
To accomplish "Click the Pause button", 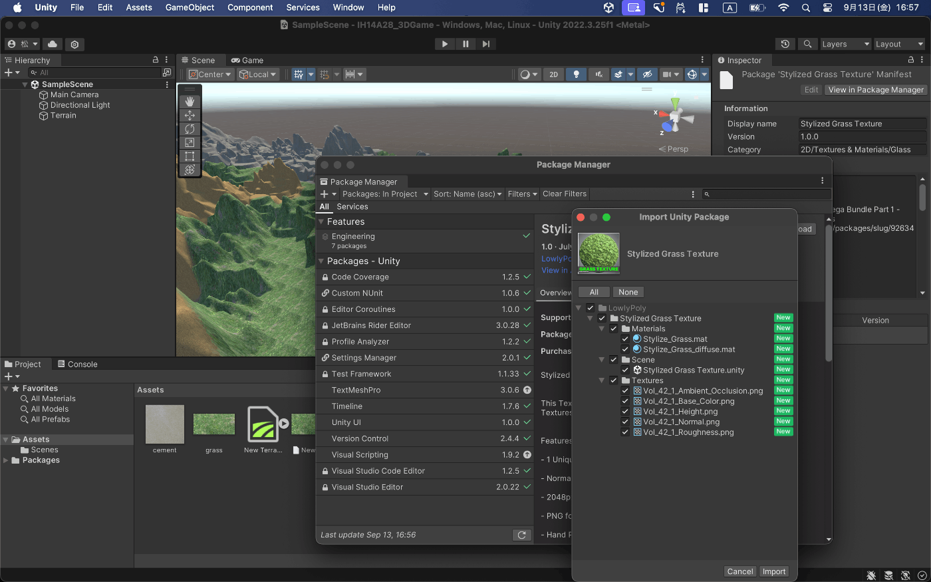I will pos(465,44).
